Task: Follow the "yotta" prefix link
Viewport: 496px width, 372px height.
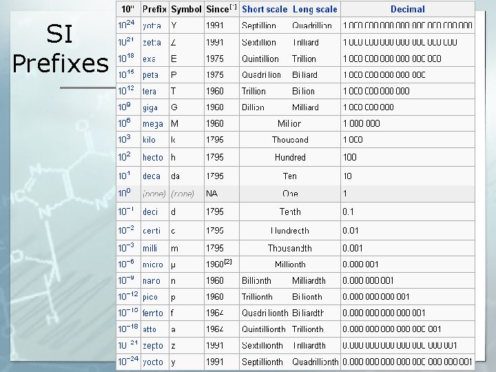Action: [152, 25]
